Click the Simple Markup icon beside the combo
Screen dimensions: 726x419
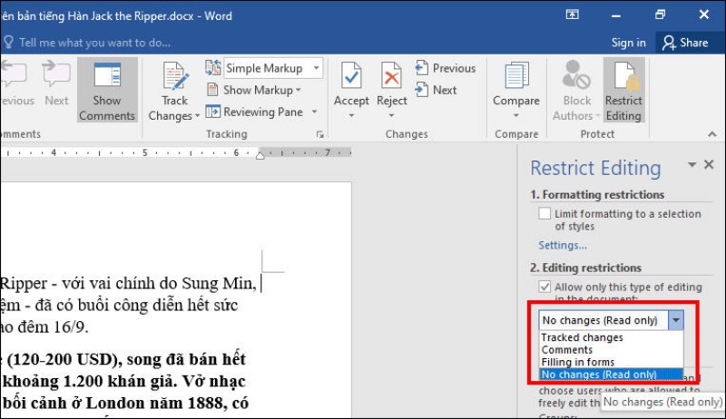click(x=213, y=68)
